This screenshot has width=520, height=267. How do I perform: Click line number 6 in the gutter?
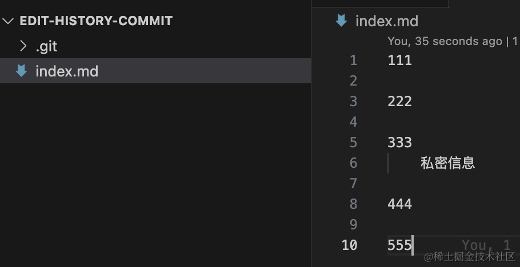(x=353, y=163)
